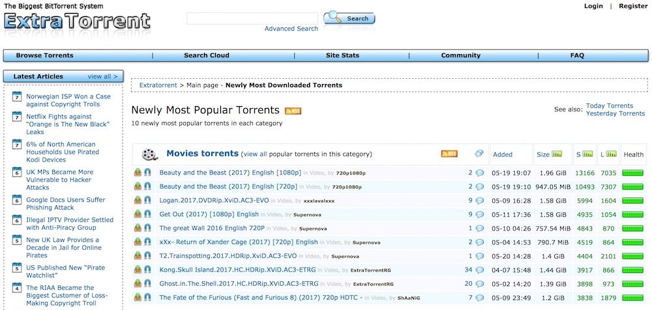
Task: Open uploader ExtraTorrentRG on the Kong.Skull Island row
Action: pos(370,270)
